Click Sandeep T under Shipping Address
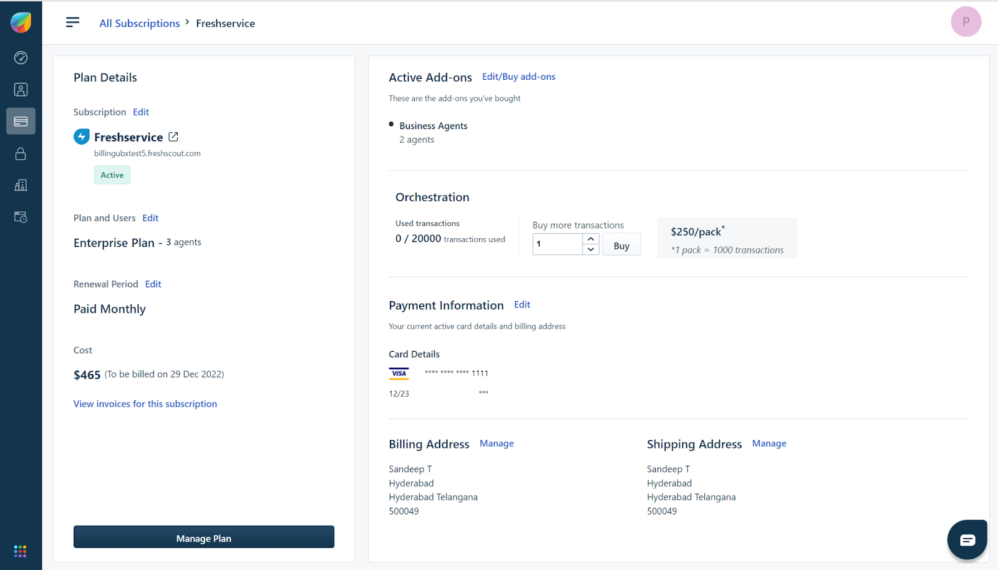The image size is (998, 570). click(x=669, y=470)
